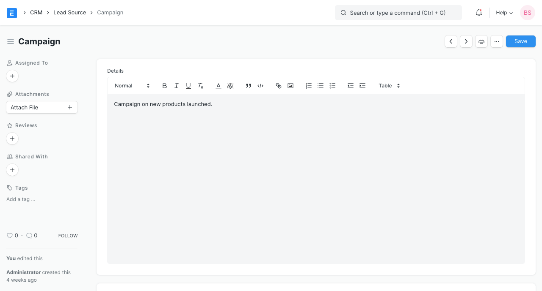Toggle the checklist format
Image resolution: width=542 pixels, height=291 pixels.
[332, 86]
